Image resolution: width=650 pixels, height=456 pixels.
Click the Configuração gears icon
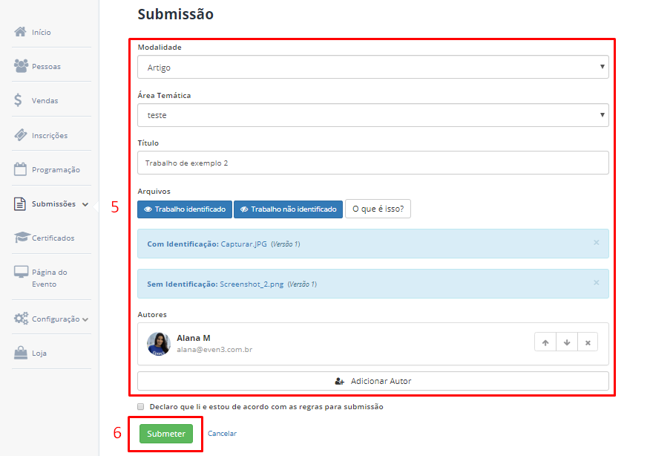point(21,319)
